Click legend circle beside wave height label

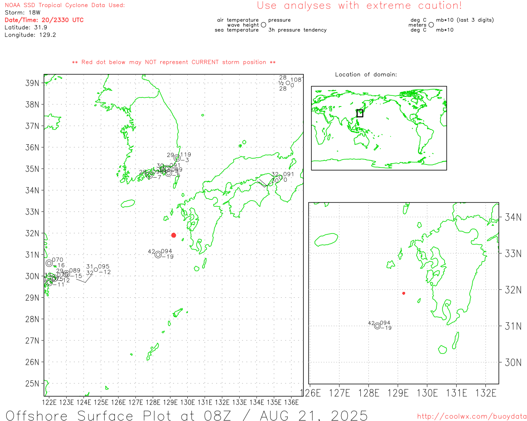point(263,25)
